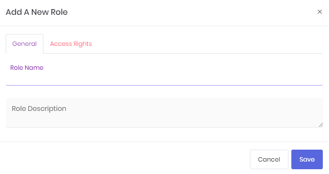Switch to the Access Rights tab
The image size is (329, 174).
pyautogui.click(x=71, y=44)
